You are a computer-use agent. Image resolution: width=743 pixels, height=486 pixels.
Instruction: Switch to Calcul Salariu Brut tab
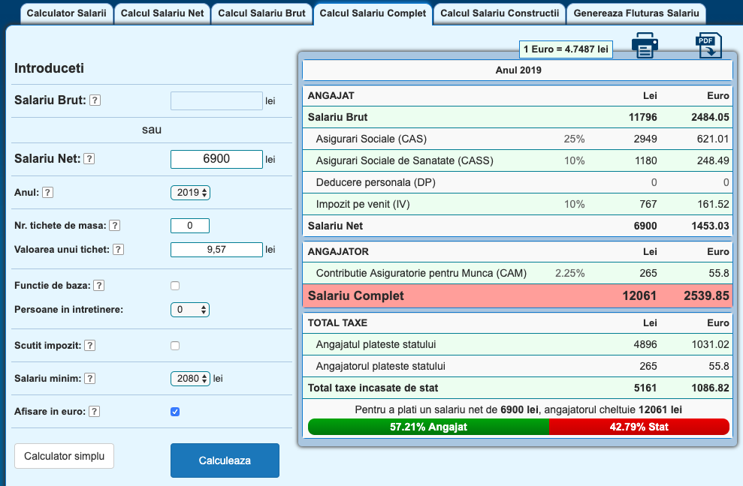point(261,13)
